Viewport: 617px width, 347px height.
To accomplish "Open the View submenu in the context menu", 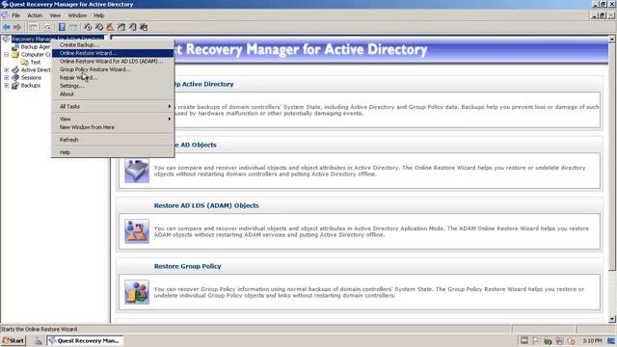I will tap(113, 119).
